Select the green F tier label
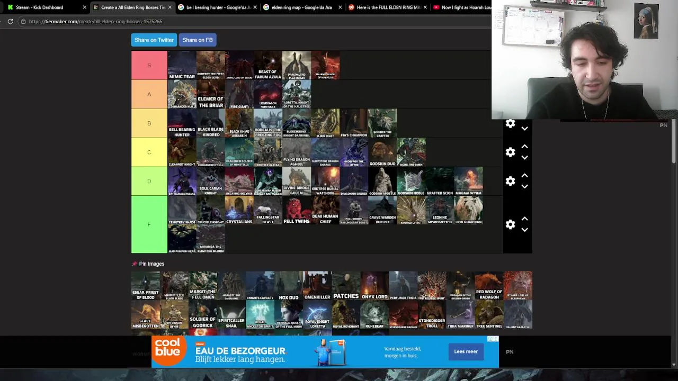The height and width of the screenshot is (381, 678). [149, 224]
